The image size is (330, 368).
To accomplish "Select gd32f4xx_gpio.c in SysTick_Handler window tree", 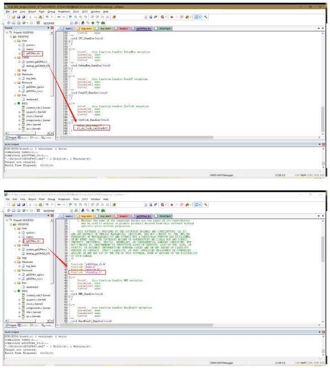I will (35, 87).
